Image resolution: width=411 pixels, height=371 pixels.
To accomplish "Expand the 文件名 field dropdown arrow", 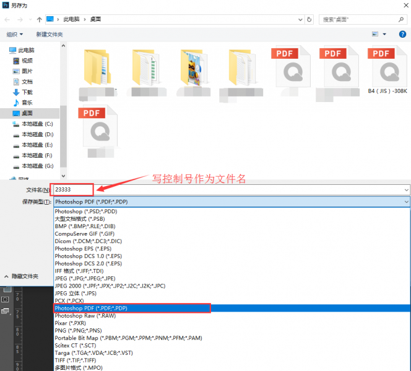I will click(x=406, y=190).
